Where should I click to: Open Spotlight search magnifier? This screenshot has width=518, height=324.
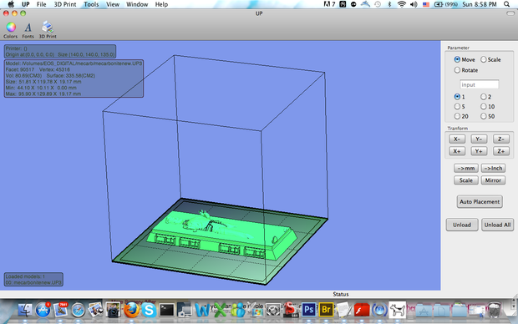tap(506, 4)
